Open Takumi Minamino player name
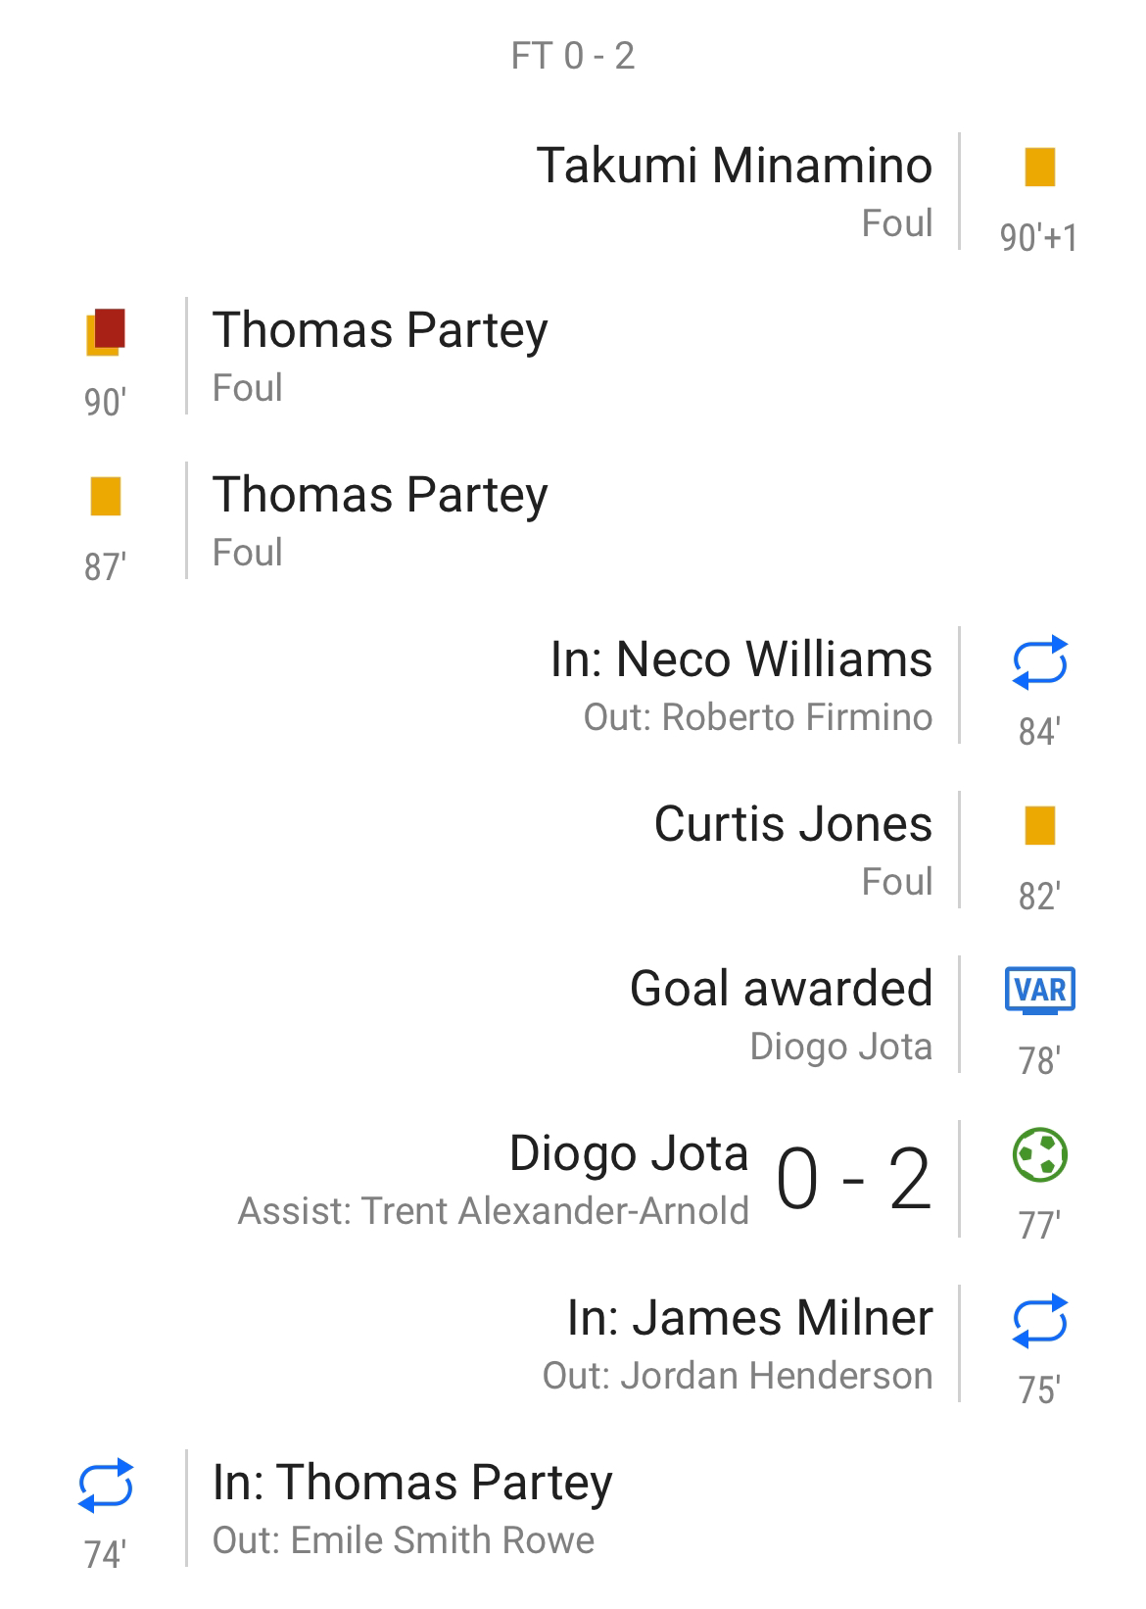1146x1609 pixels. coord(734,165)
